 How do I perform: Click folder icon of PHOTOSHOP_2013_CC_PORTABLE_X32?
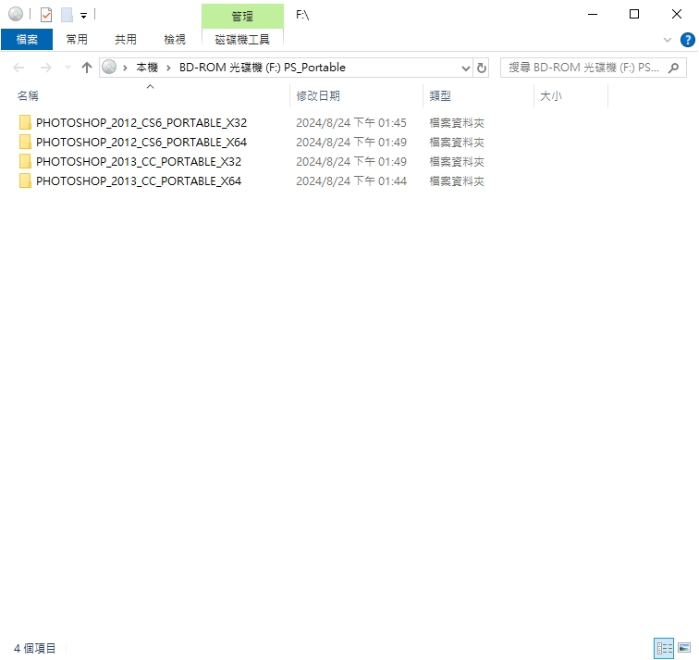pyautogui.click(x=25, y=161)
